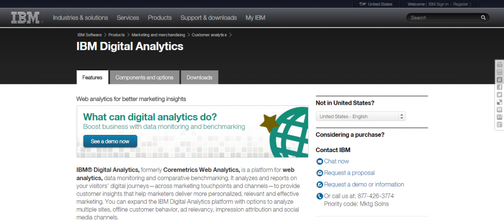
Task: Share the page on LinkedIn
Action: (499, 109)
